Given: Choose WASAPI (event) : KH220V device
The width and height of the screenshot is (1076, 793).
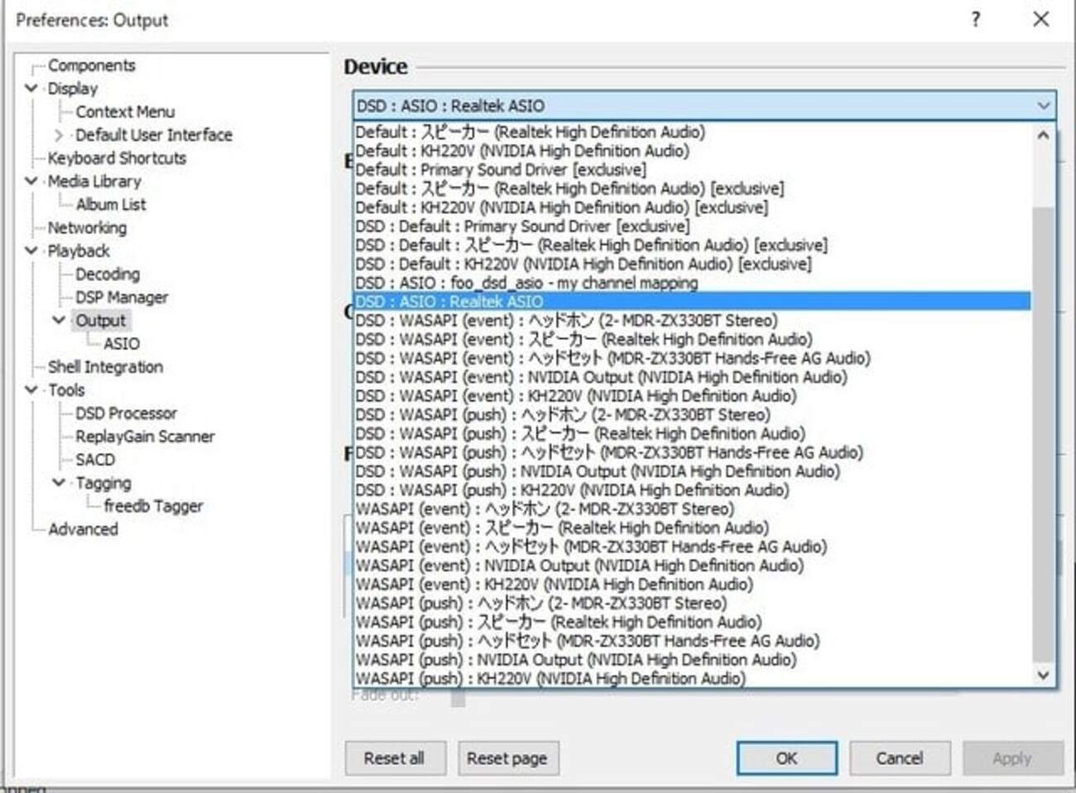Looking at the screenshot, I should click(692, 585).
